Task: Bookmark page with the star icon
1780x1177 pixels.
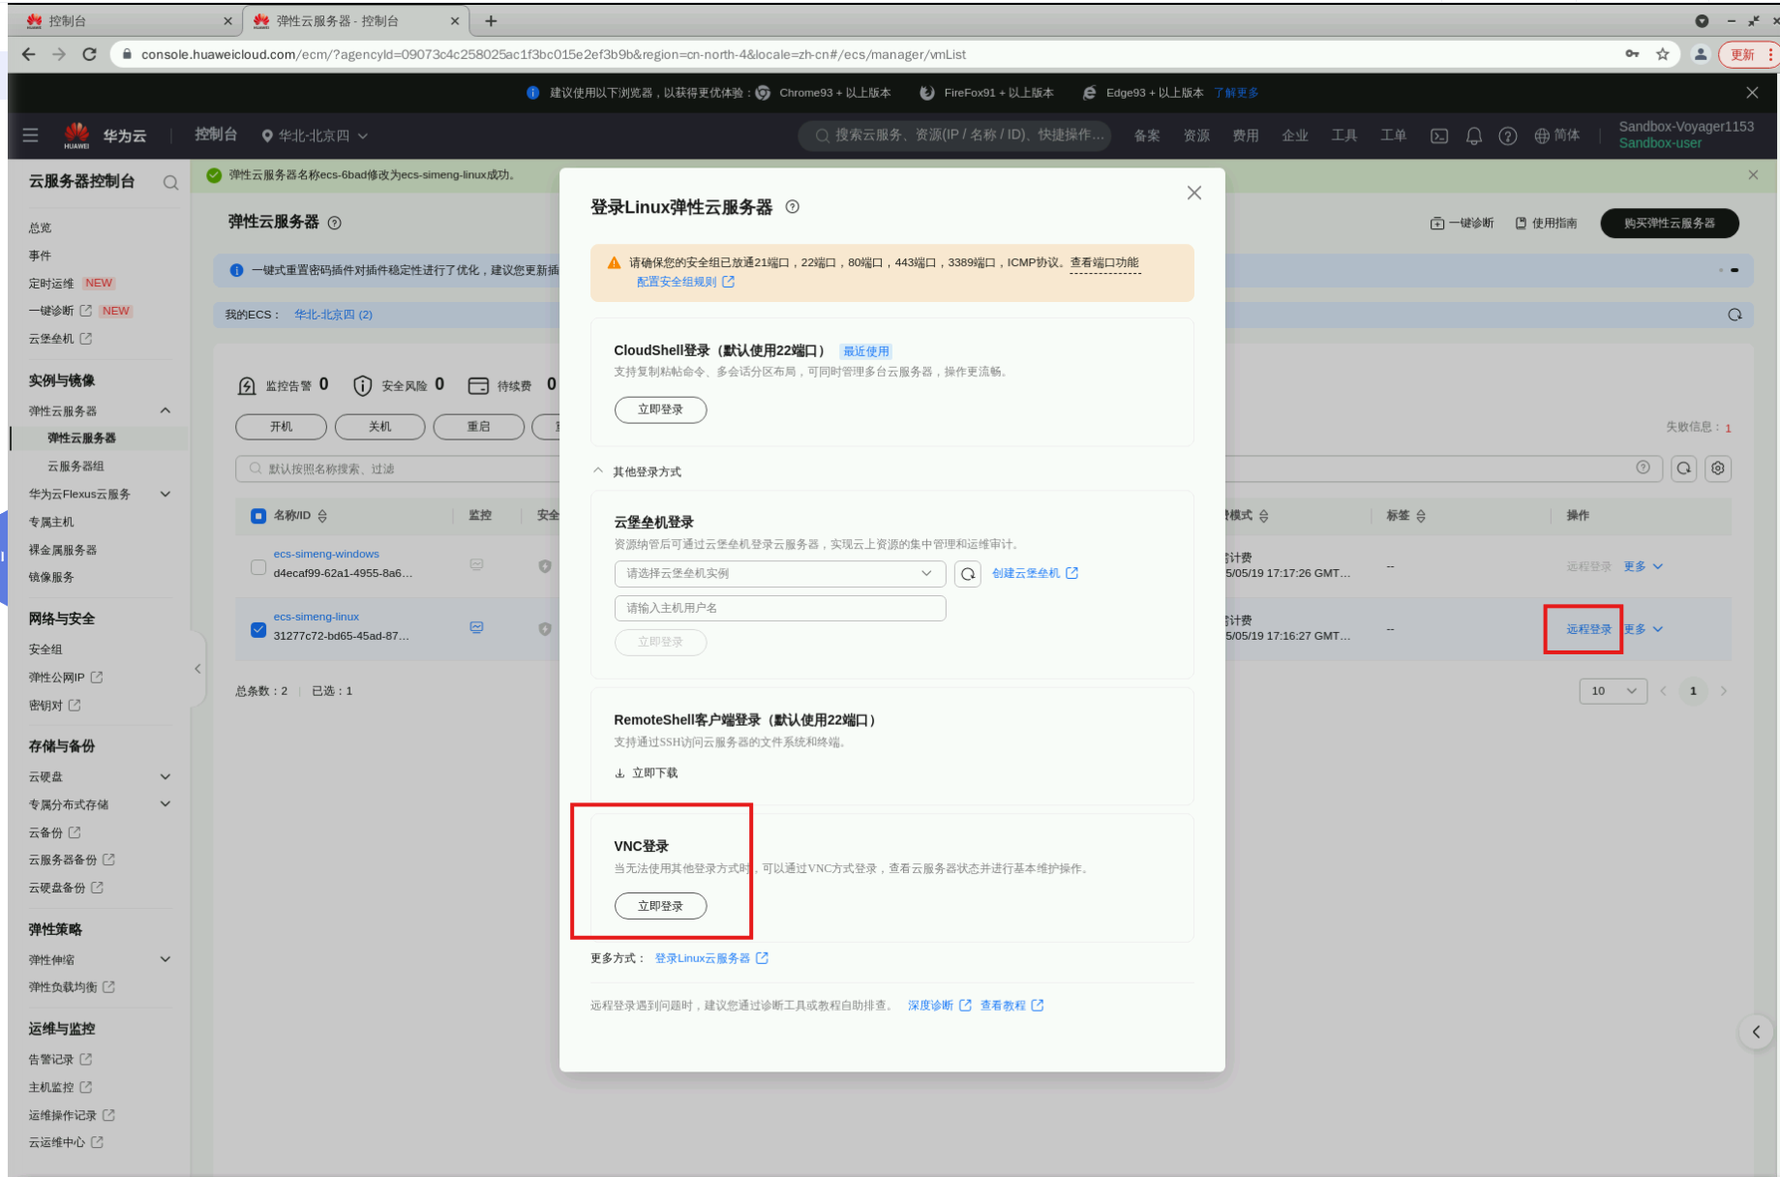Action: coord(1662,54)
